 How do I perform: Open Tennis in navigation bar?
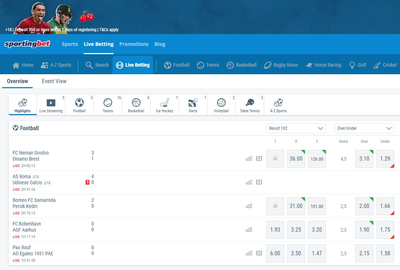point(208,65)
